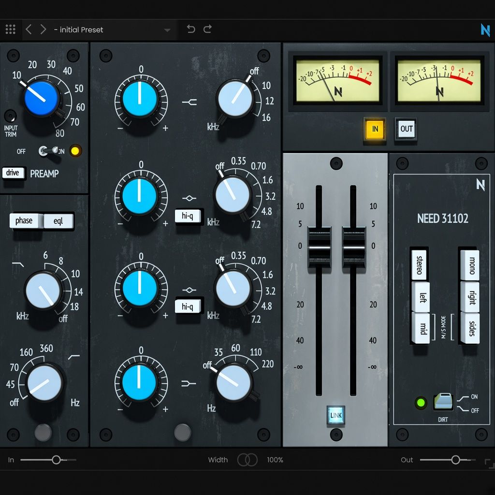The height and width of the screenshot is (495, 495).
Task: Click the blue preamp gain knob
Action: click(x=41, y=98)
